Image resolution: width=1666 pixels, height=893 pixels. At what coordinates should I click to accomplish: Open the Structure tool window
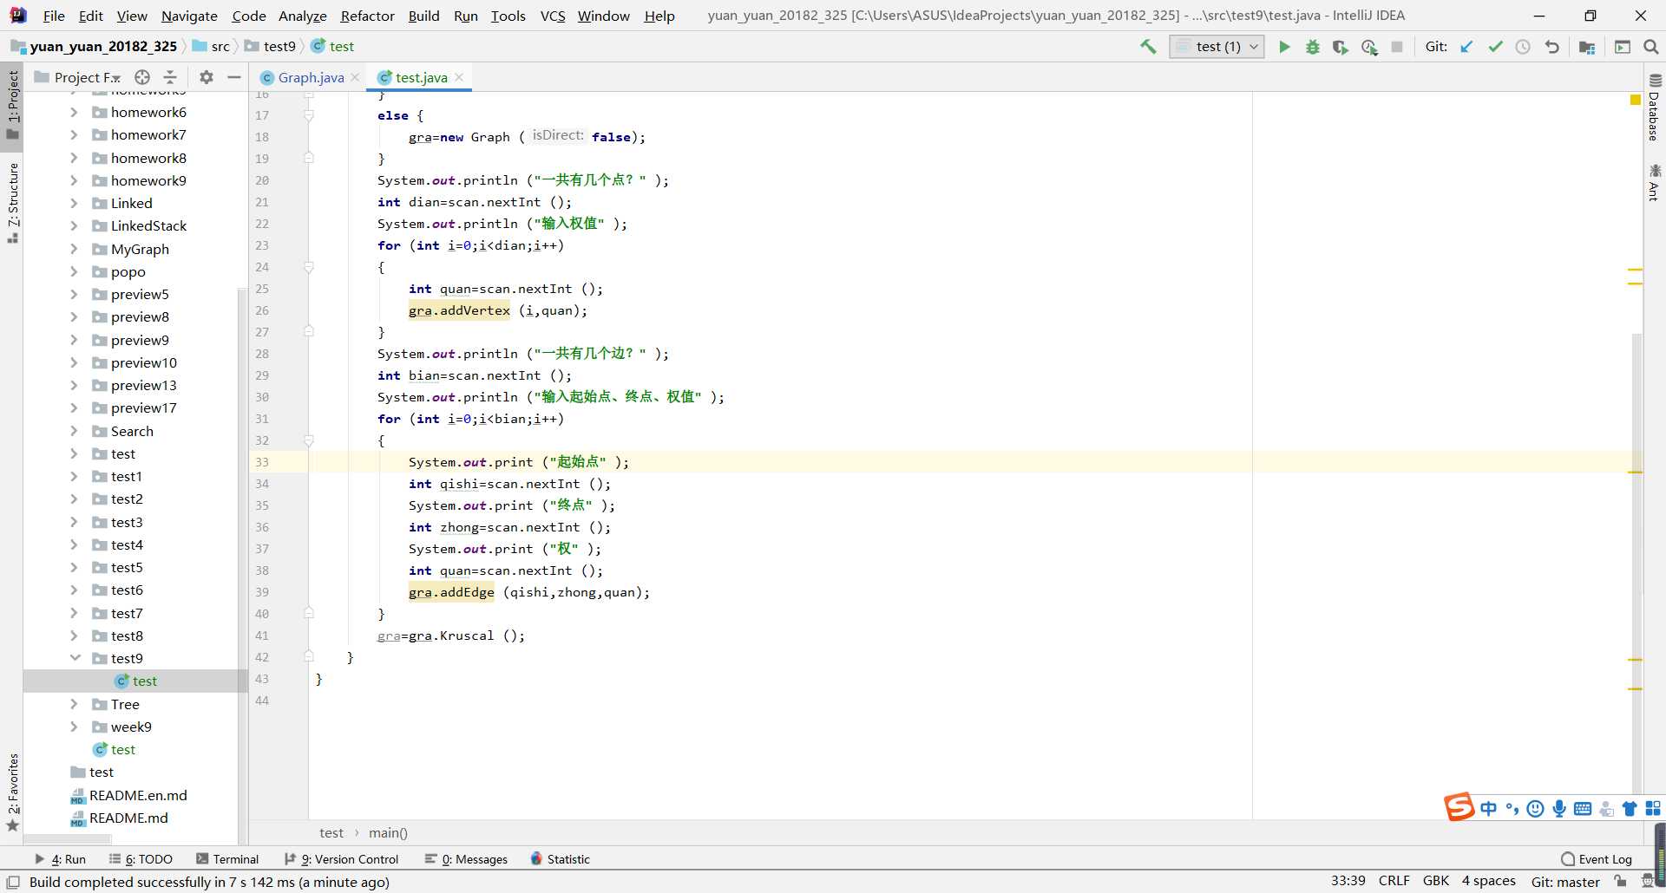pyautogui.click(x=12, y=203)
